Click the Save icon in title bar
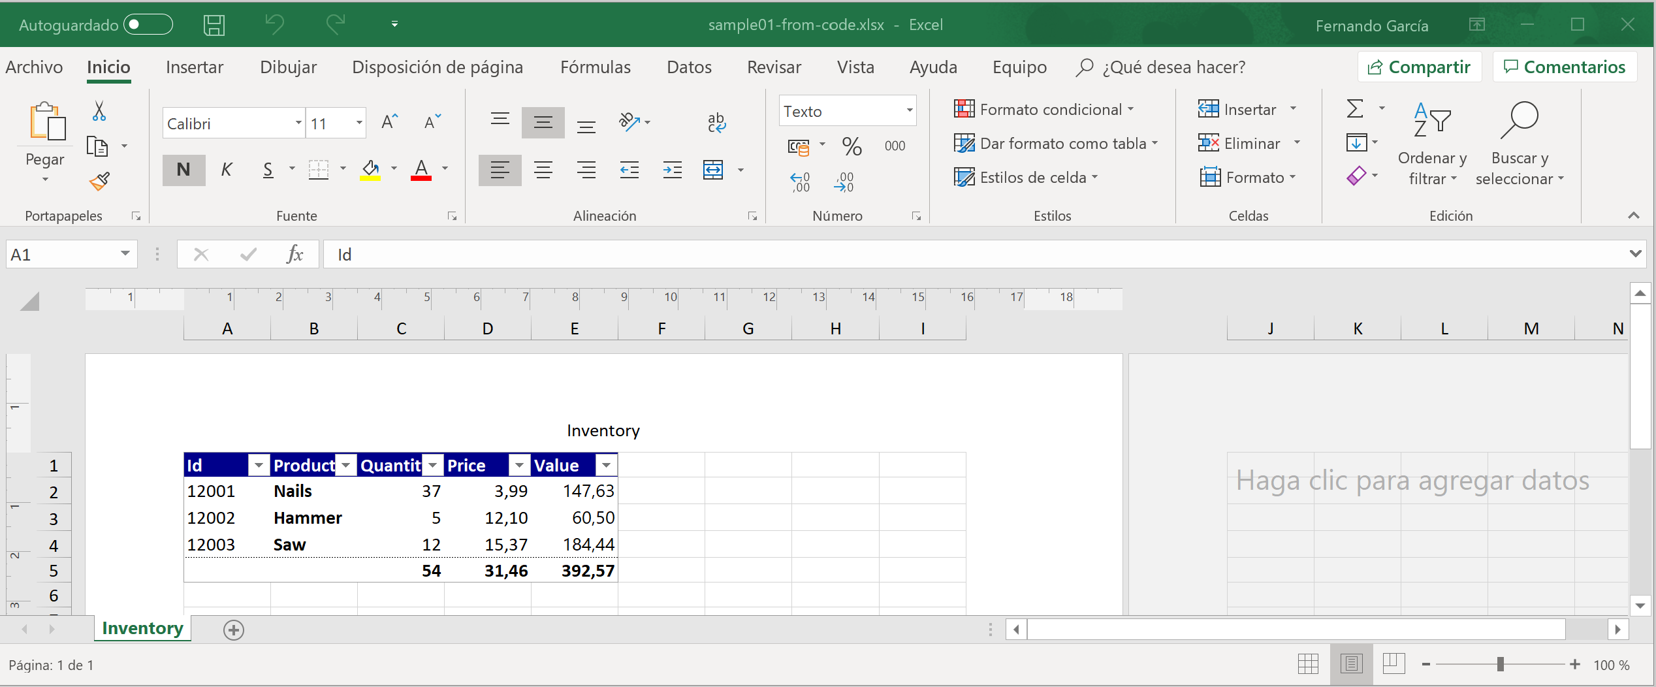 coord(214,25)
